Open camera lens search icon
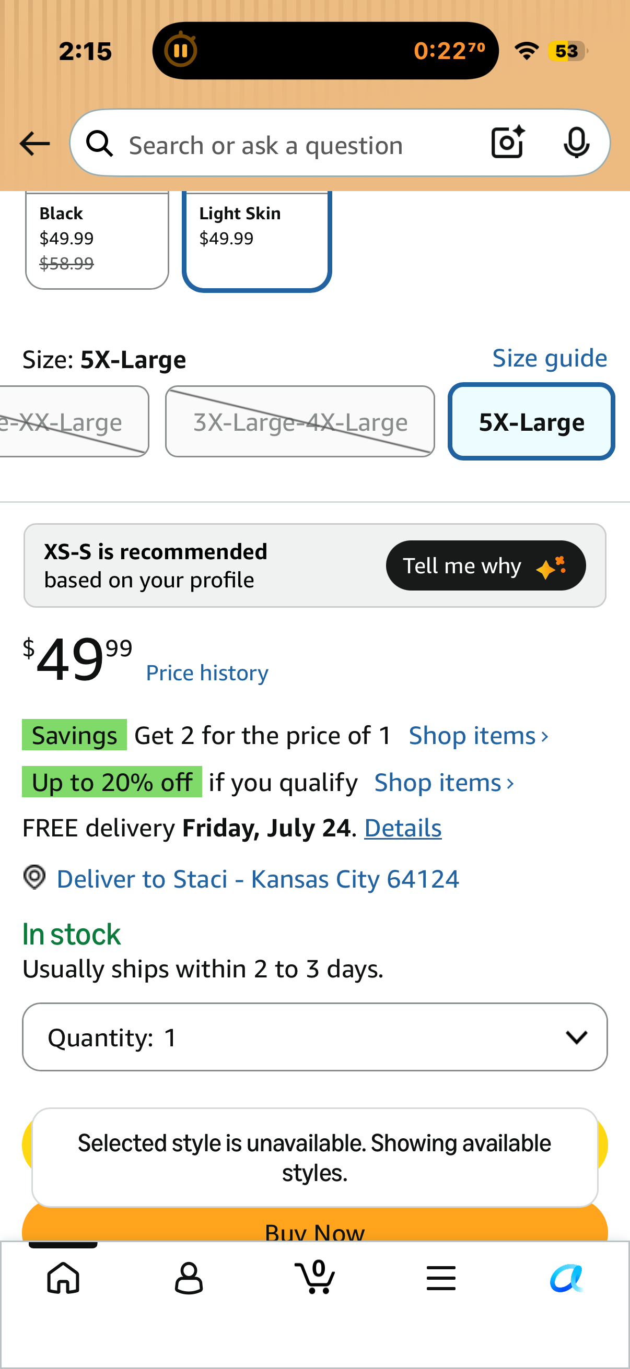Image resolution: width=630 pixels, height=1369 pixels. click(x=508, y=143)
